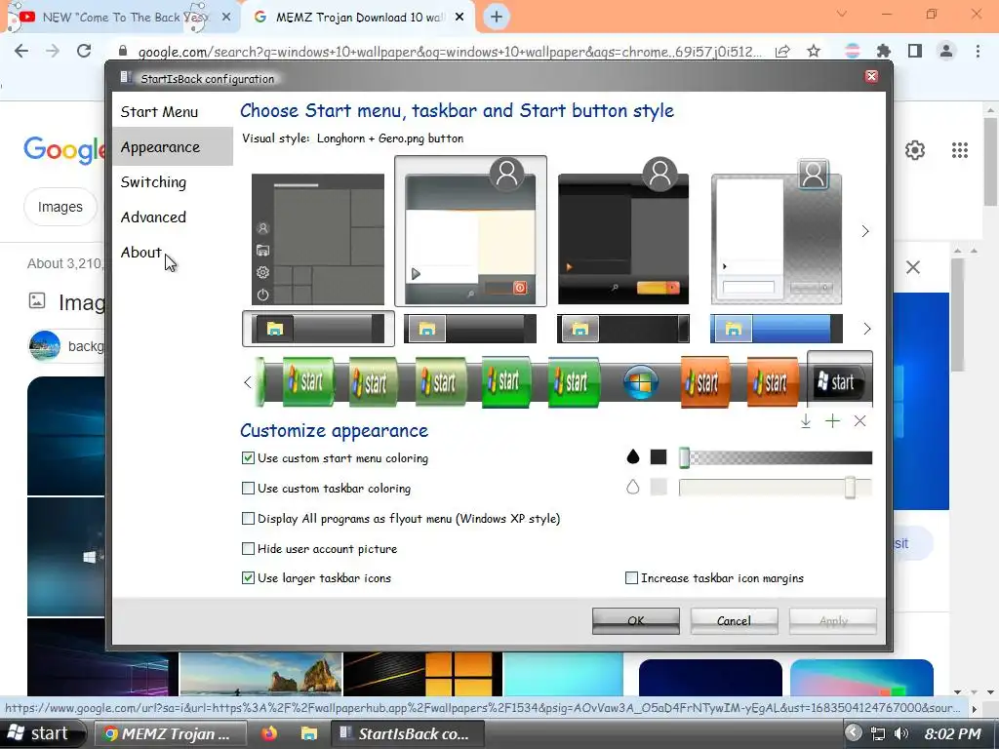Open a new Chrome tab
The width and height of the screenshot is (999, 749).
pos(497,18)
